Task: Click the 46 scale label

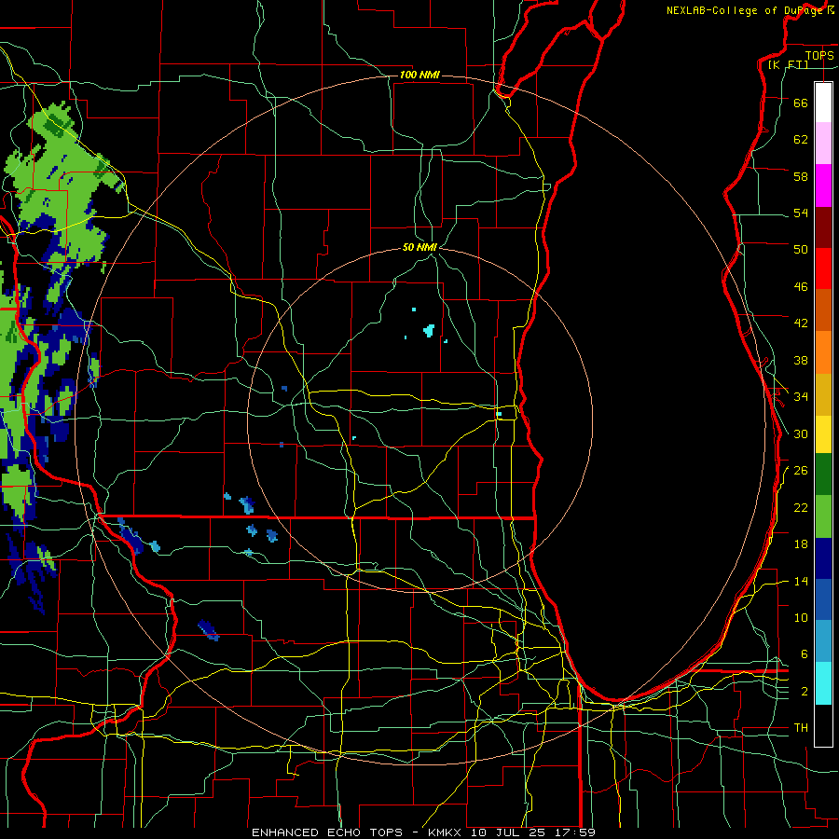Action: coord(801,287)
